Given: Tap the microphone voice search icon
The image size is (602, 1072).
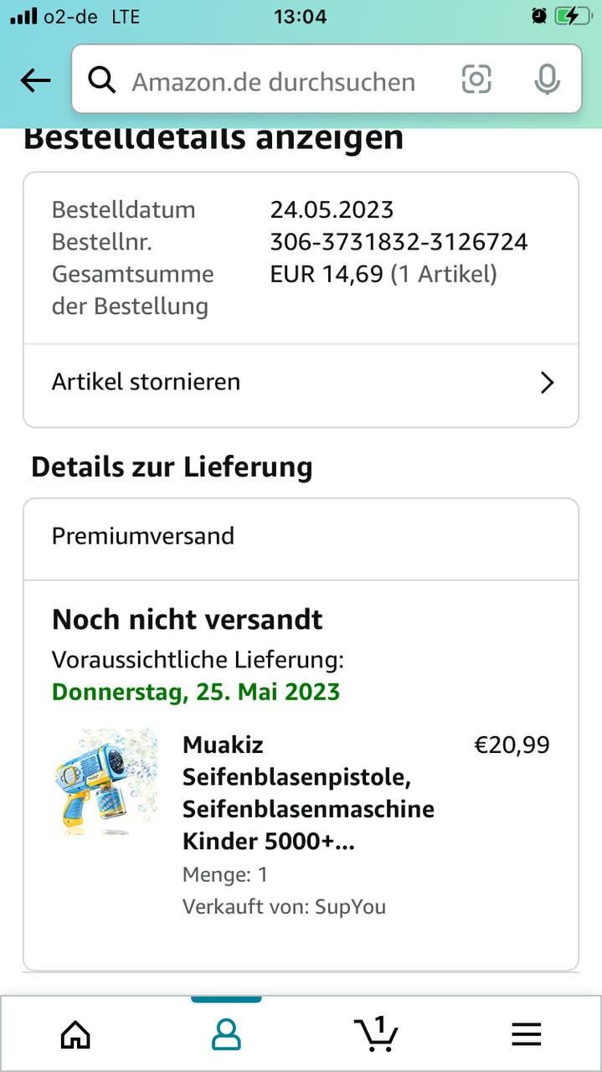Looking at the screenshot, I should (547, 80).
